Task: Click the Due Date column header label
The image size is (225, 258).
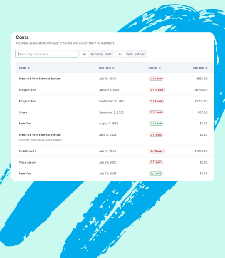Action: [105, 68]
